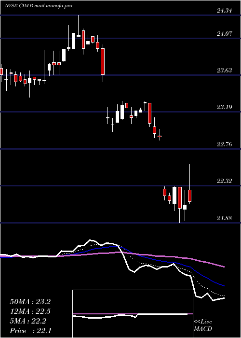Click the 24.07 price axis label
The width and height of the screenshot is (241, 338).
point(225,33)
